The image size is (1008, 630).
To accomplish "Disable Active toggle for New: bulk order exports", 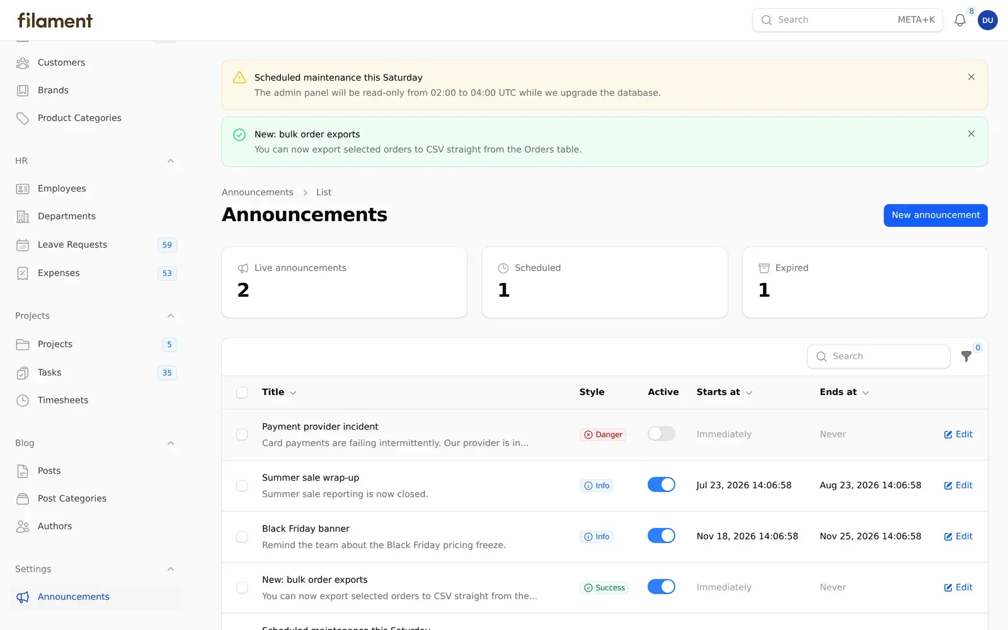I will (661, 587).
